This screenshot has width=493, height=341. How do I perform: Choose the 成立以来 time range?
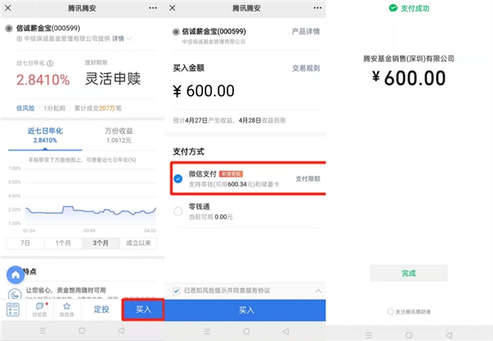[x=138, y=243]
